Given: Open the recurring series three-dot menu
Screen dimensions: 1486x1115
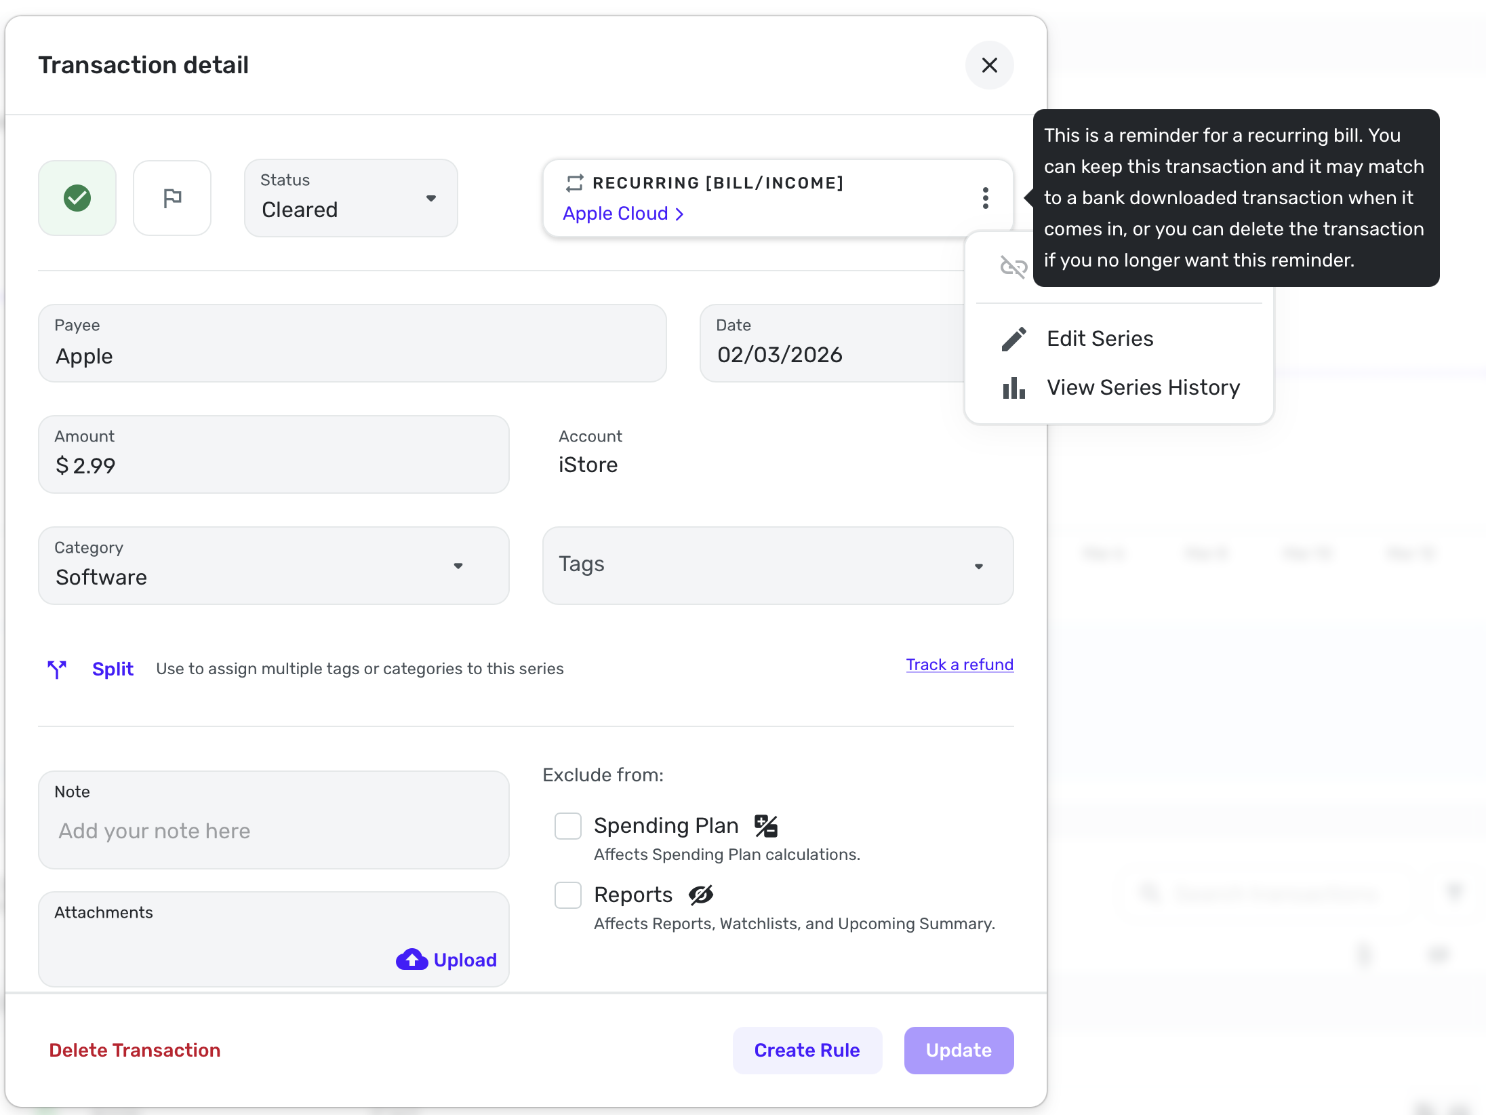Looking at the screenshot, I should (985, 198).
